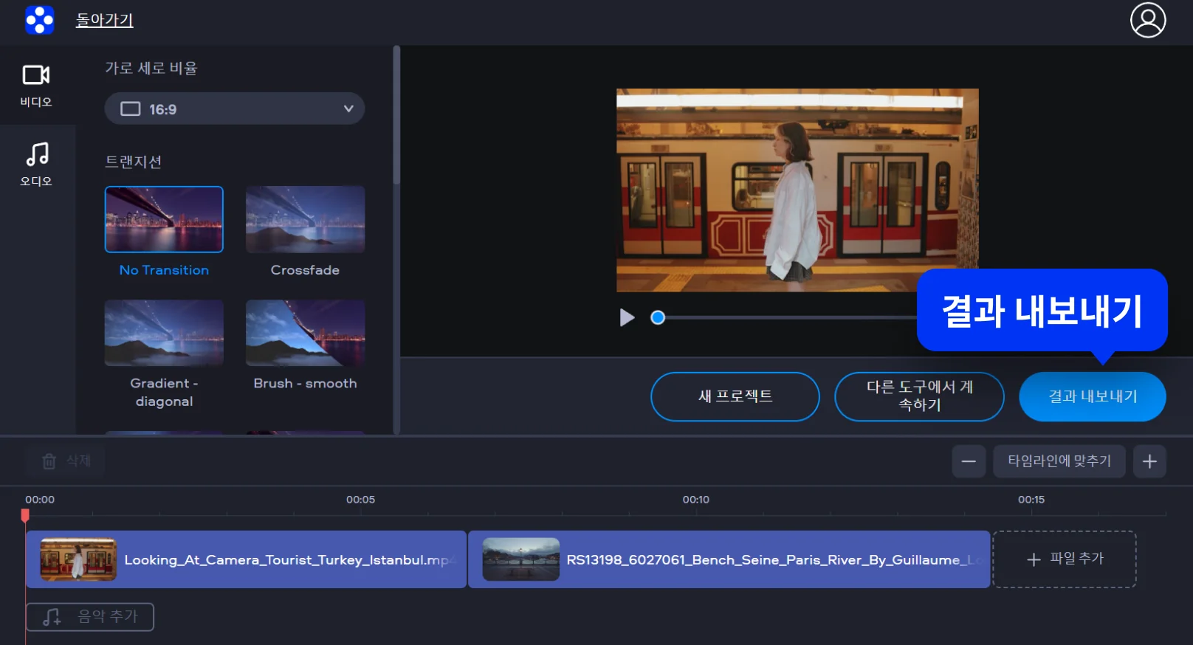The height and width of the screenshot is (645, 1193).
Task: Click the 새 프로젝트 button
Action: 735,396
